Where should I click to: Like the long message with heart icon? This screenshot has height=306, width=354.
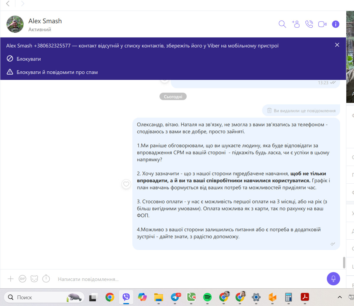point(126,184)
